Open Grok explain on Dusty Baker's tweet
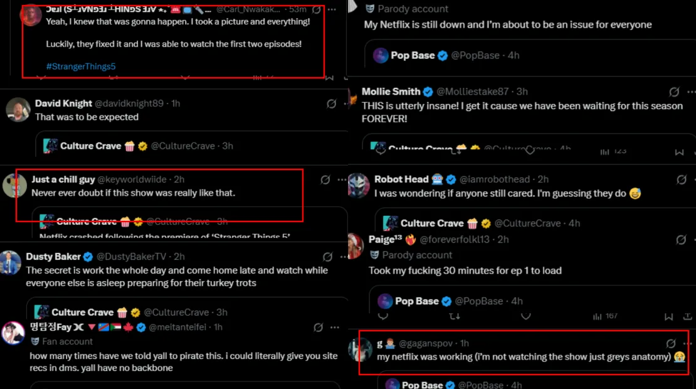Viewport: 696px width, 389px height. [x=327, y=257]
